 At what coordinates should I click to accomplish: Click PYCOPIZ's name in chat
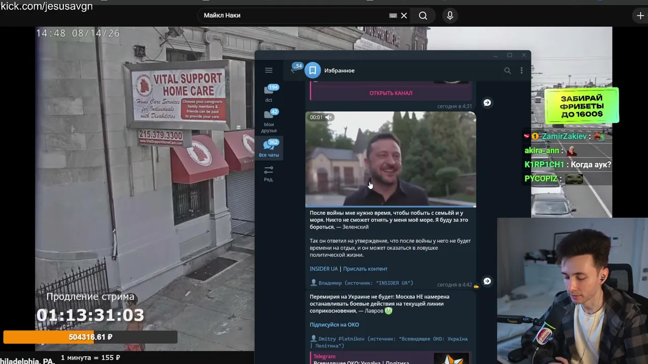tap(541, 179)
